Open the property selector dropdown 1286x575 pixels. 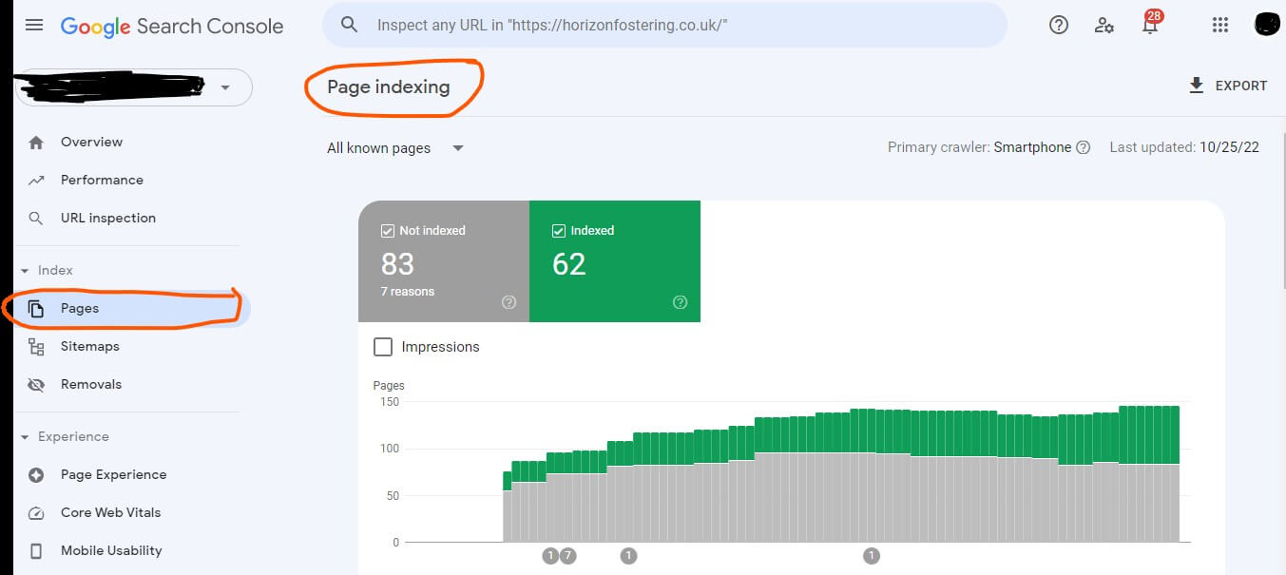(134, 87)
